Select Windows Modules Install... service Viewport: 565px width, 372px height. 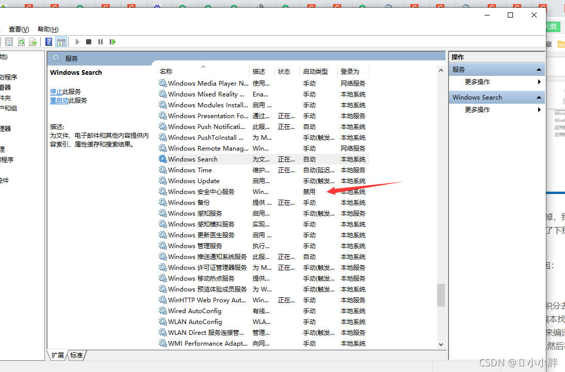pos(263,105)
